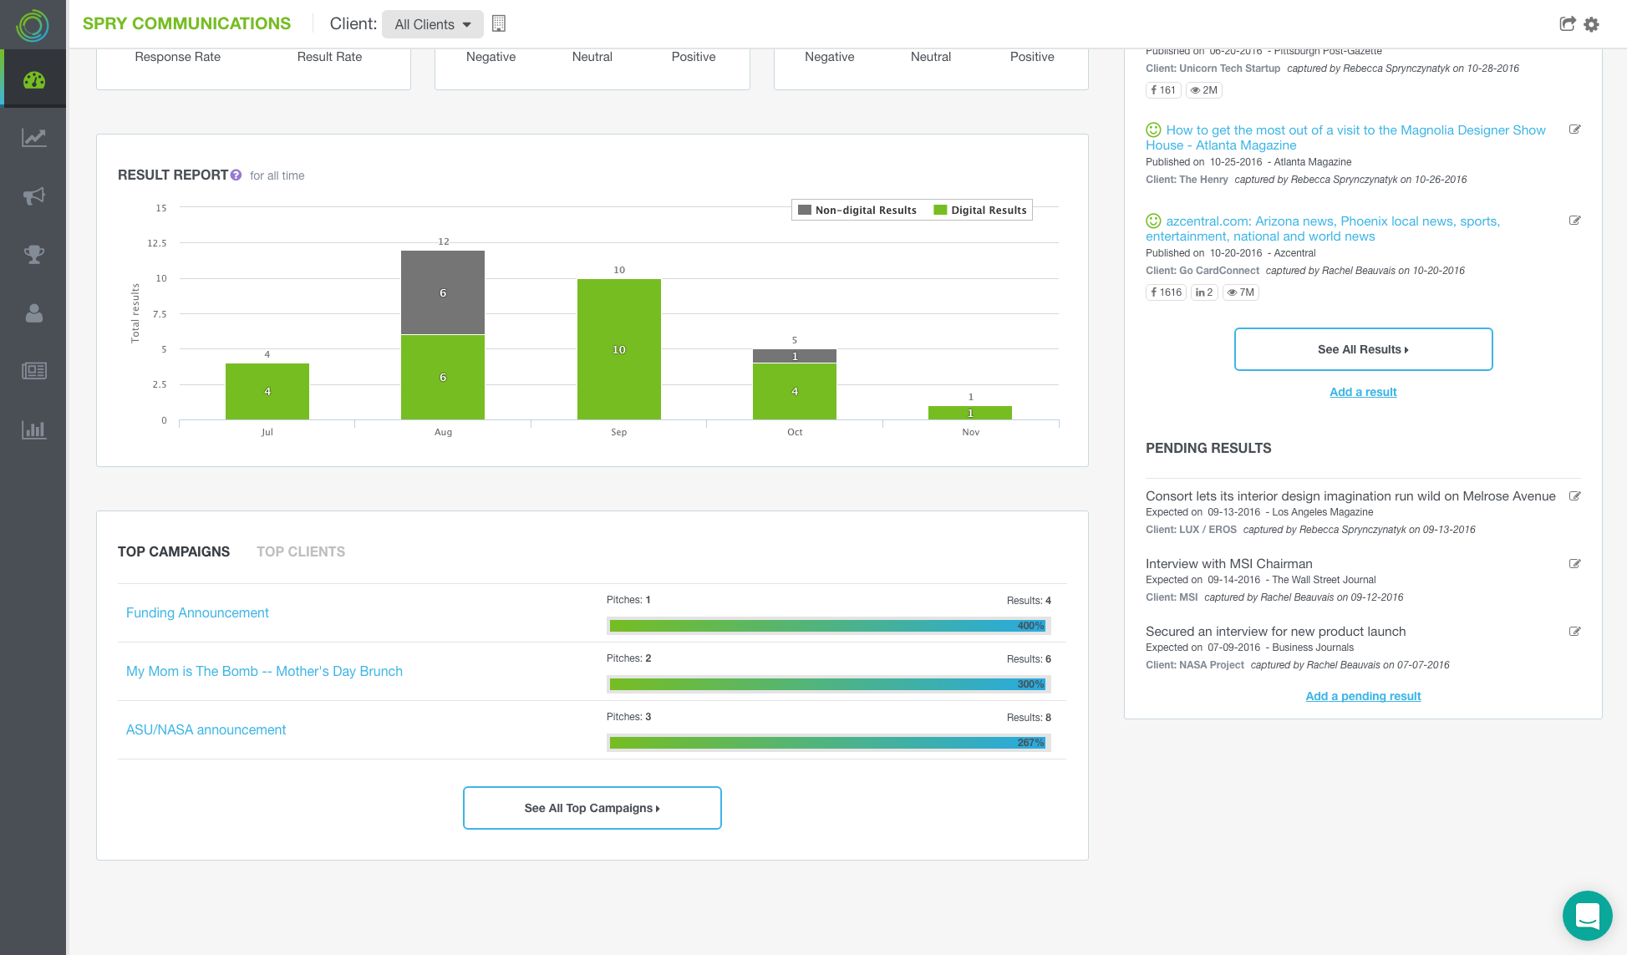The image size is (1627, 955).
Task: Open the person contacts sidebar icon
Action: coord(33,312)
